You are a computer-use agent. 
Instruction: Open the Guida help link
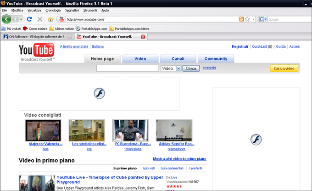coord(281,47)
